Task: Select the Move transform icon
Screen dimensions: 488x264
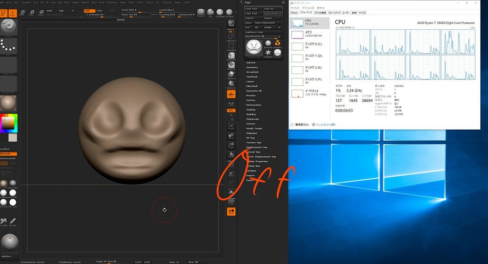Action: [22, 13]
